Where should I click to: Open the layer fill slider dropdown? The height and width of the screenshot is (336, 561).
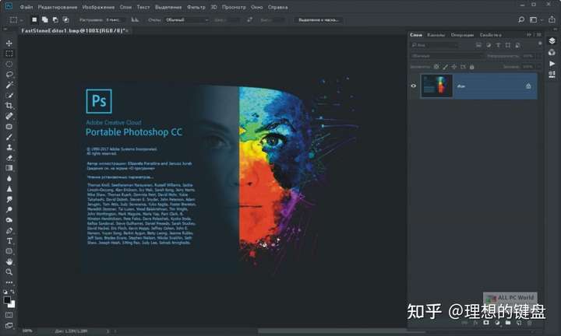pos(538,66)
